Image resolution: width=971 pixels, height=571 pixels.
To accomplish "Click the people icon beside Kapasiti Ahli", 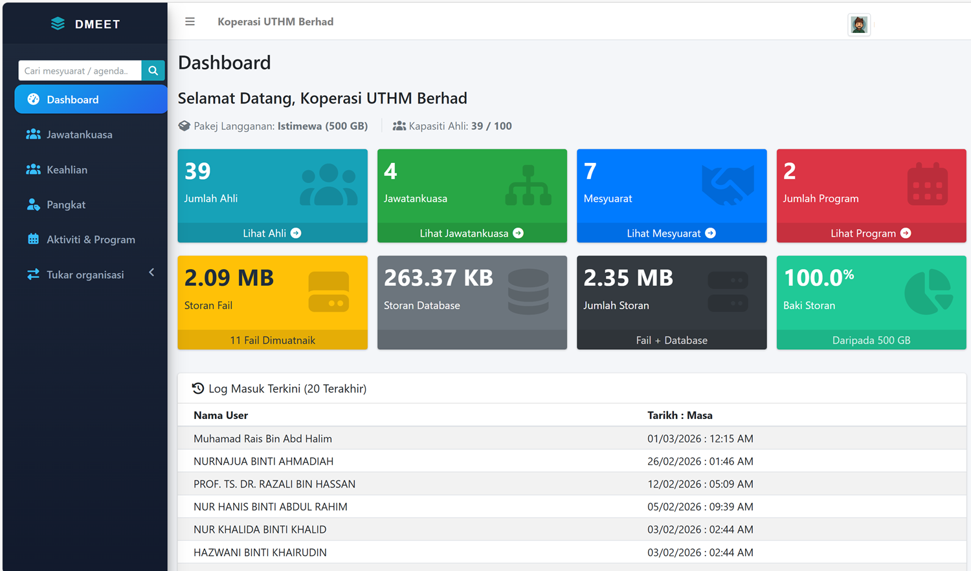I will (x=399, y=126).
